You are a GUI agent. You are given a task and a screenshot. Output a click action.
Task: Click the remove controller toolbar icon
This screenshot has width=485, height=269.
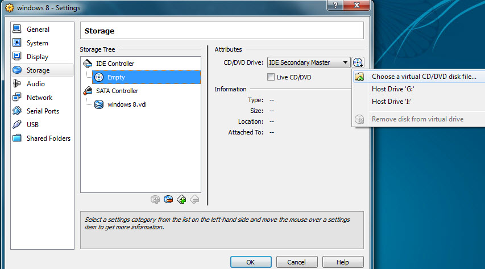point(194,200)
